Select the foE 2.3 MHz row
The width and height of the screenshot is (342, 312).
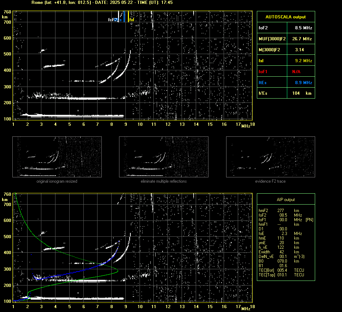point(279,234)
